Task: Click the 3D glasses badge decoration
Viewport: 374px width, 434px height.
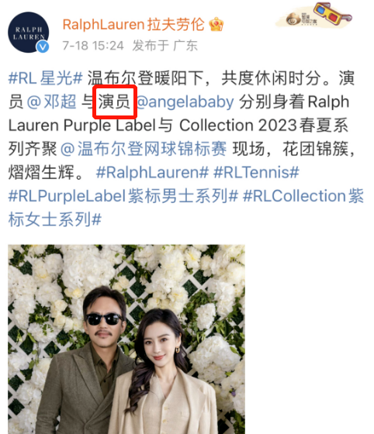Action: [332, 14]
